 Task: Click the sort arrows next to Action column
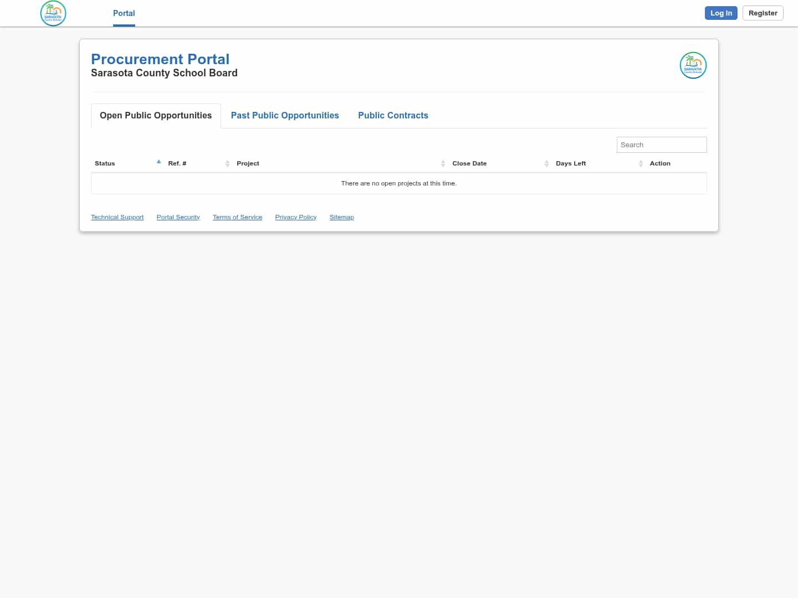660,163
